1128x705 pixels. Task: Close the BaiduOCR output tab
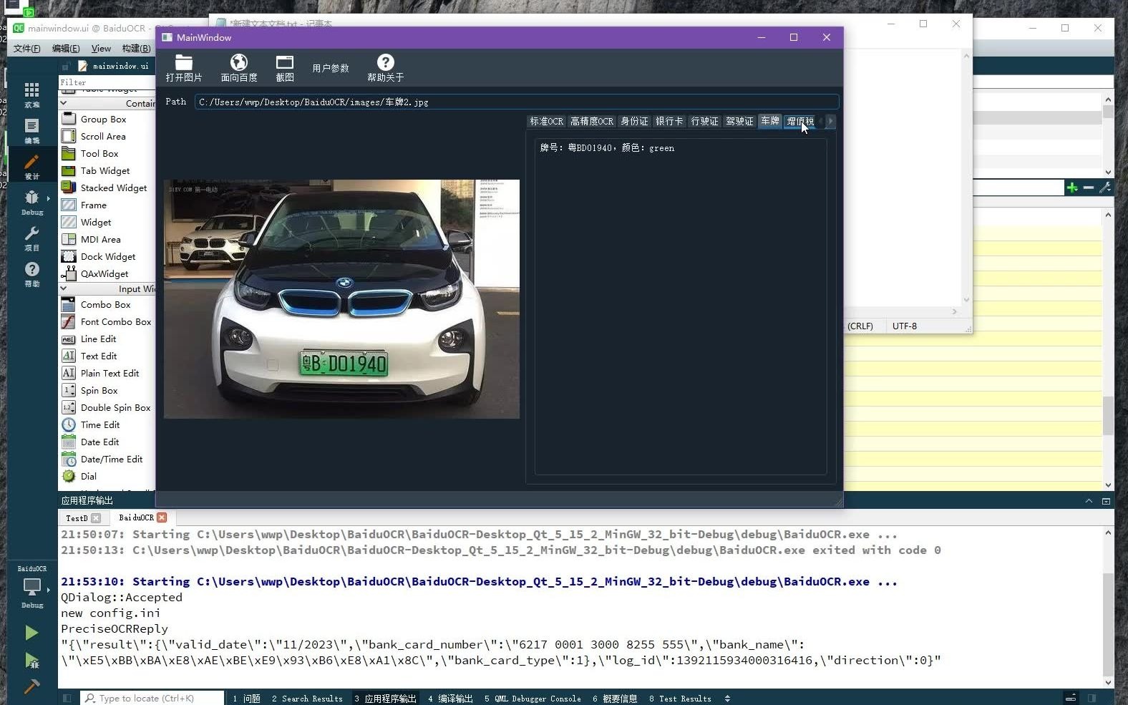point(162,517)
